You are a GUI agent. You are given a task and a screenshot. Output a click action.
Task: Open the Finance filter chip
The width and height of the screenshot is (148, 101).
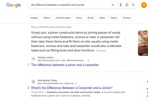pyautogui.click(x=127, y=18)
